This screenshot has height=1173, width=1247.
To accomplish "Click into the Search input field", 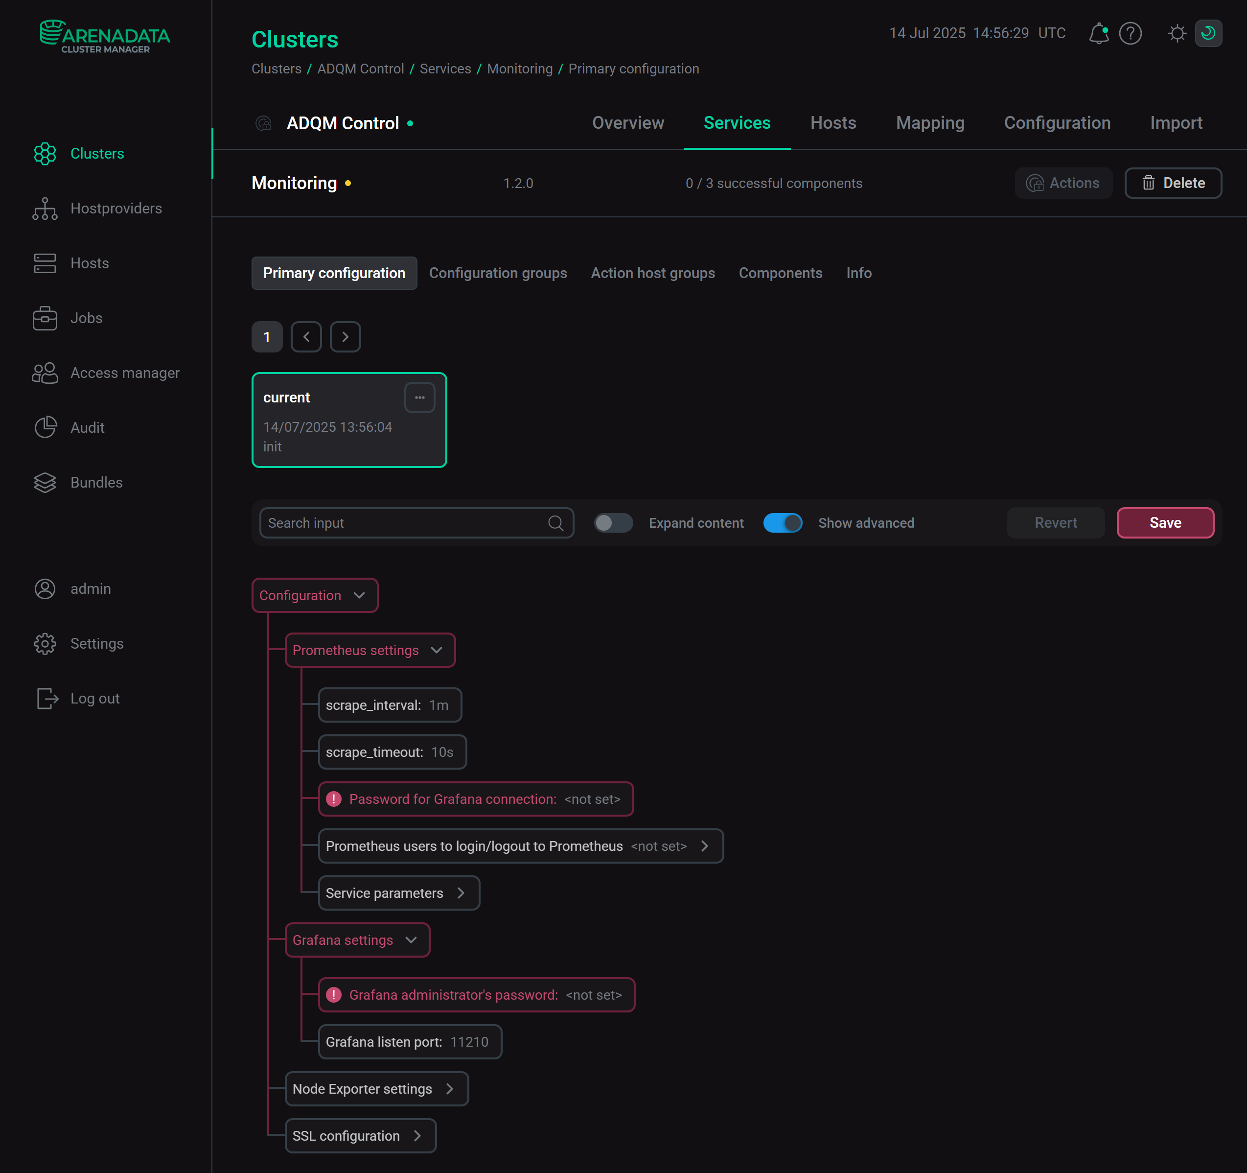I will 401,522.
